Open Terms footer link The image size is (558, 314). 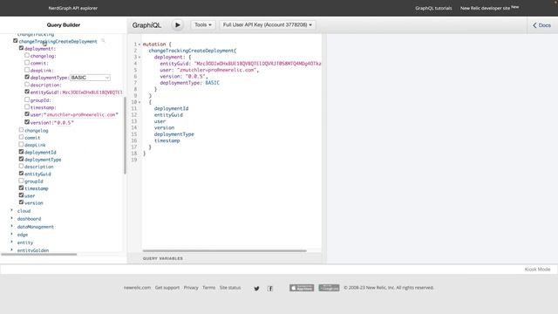pos(209,288)
